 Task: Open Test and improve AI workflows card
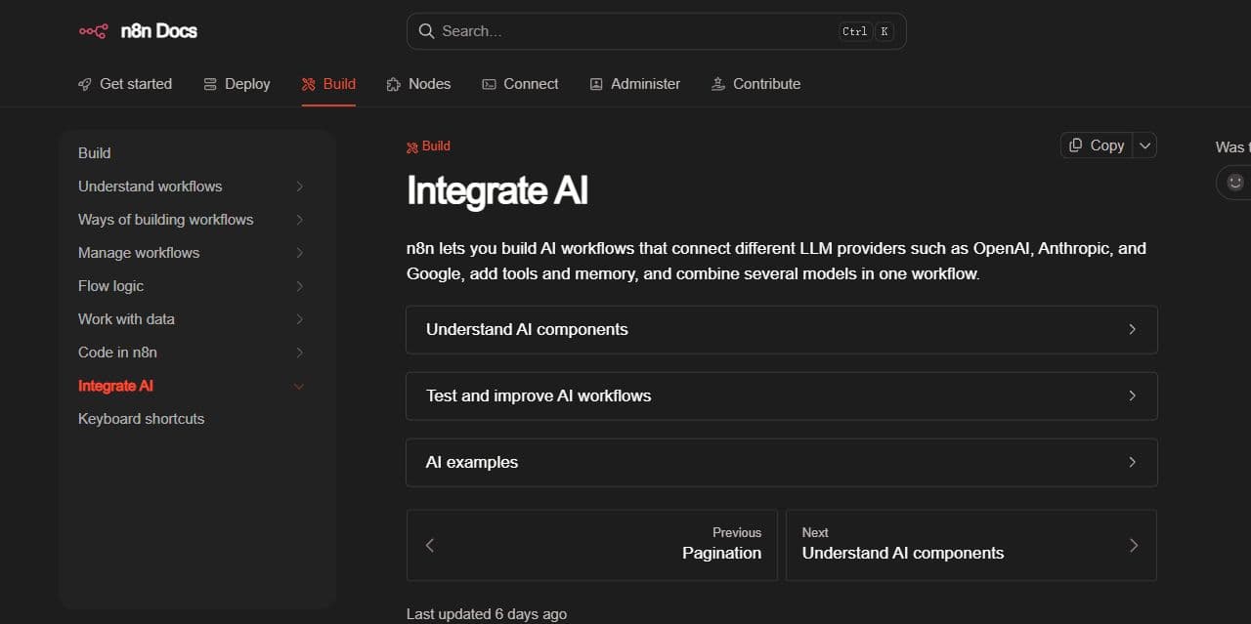(x=782, y=395)
